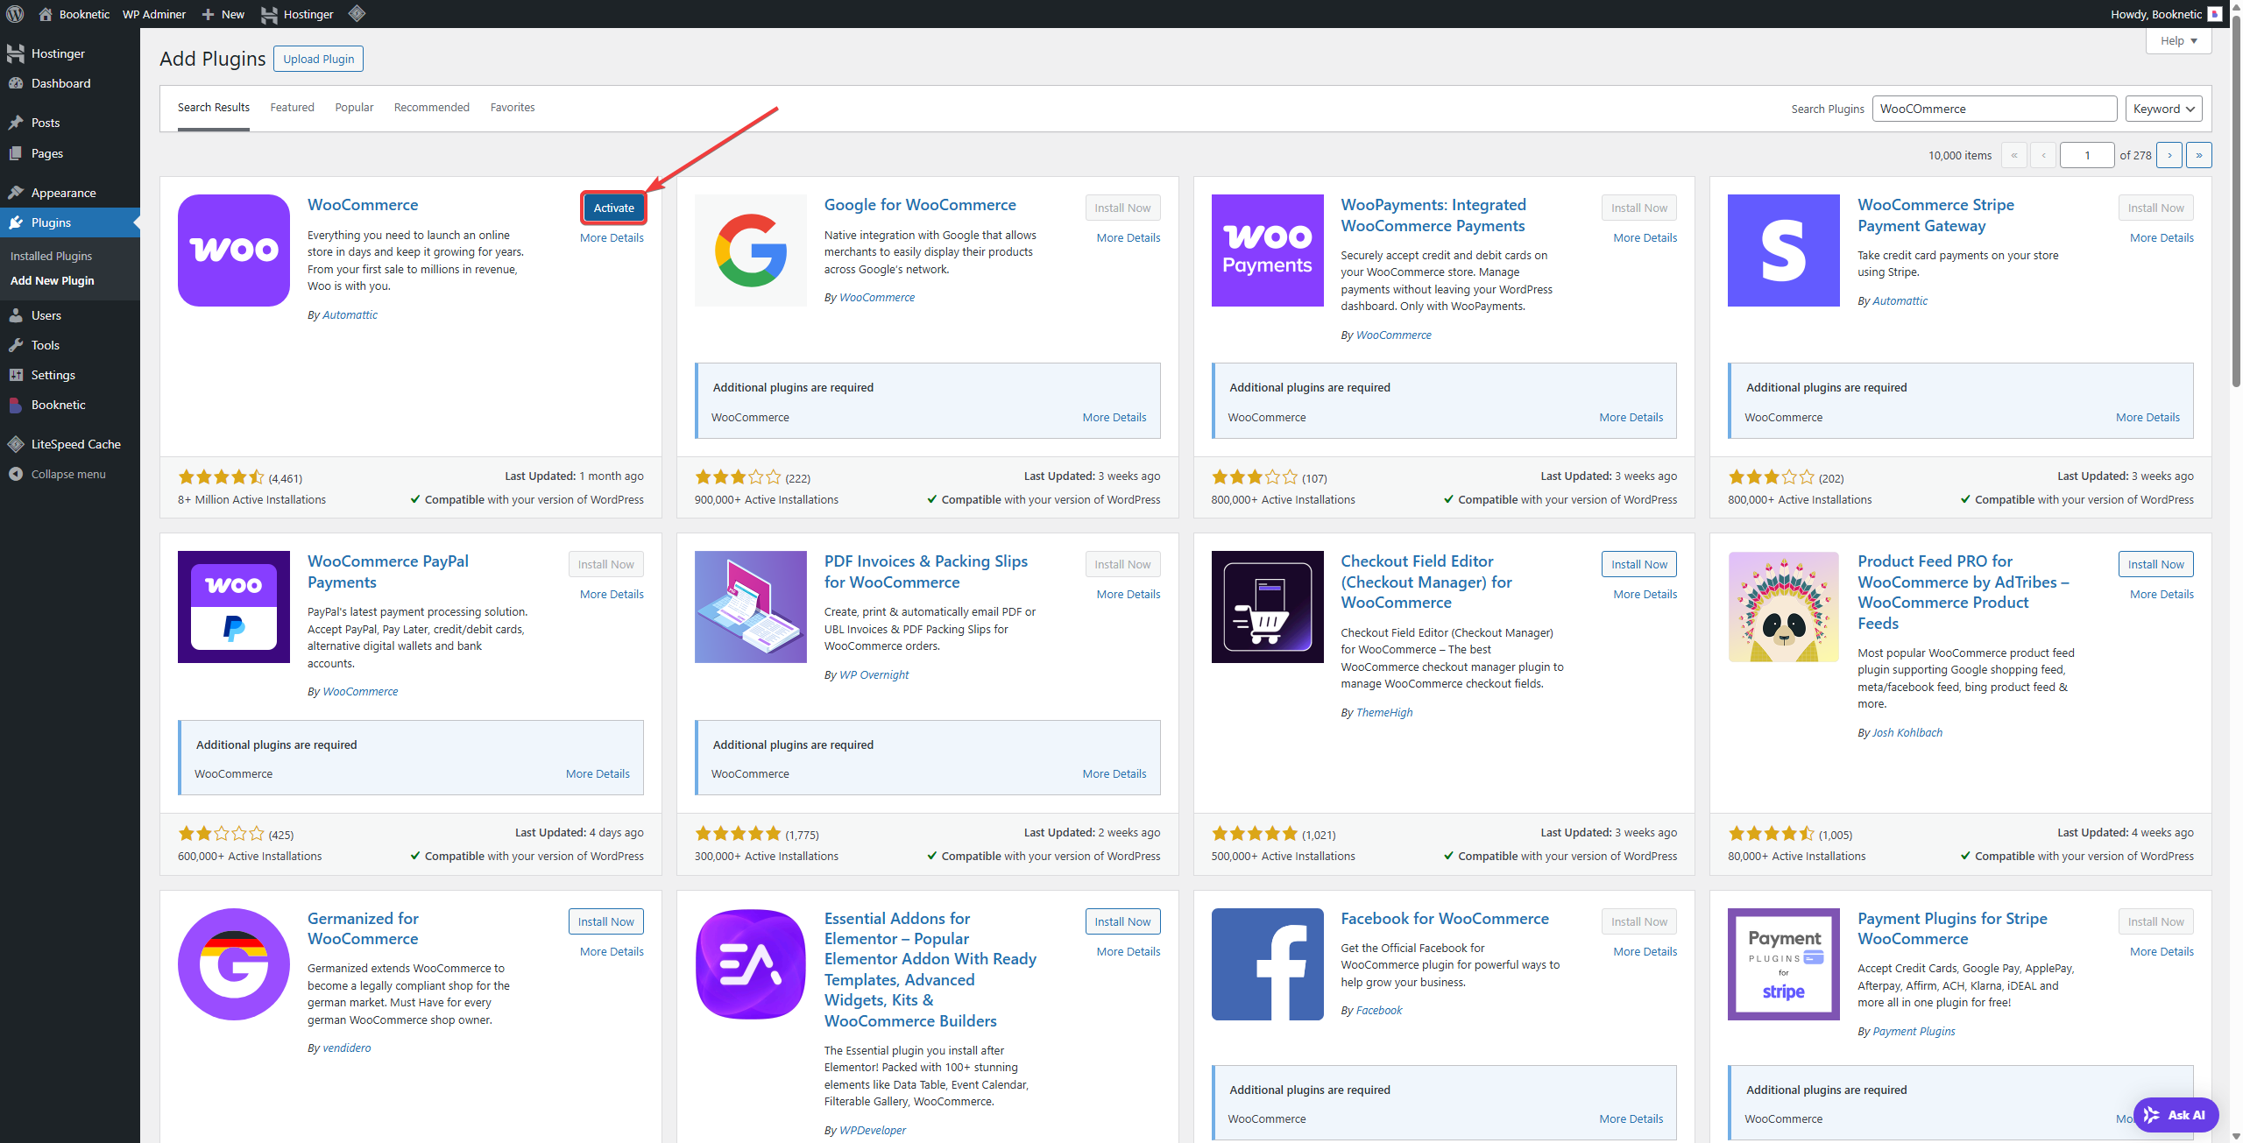The image size is (2243, 1143).
Task: Switch to the Featured tab
Action: click(292, 107)
